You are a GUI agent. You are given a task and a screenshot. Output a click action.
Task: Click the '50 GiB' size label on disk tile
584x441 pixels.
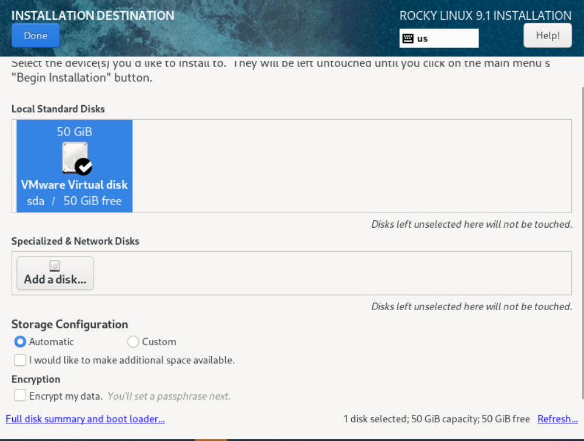[x=74, y=131]
